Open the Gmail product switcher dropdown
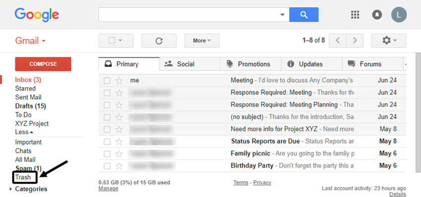 (x=30, y=41)
